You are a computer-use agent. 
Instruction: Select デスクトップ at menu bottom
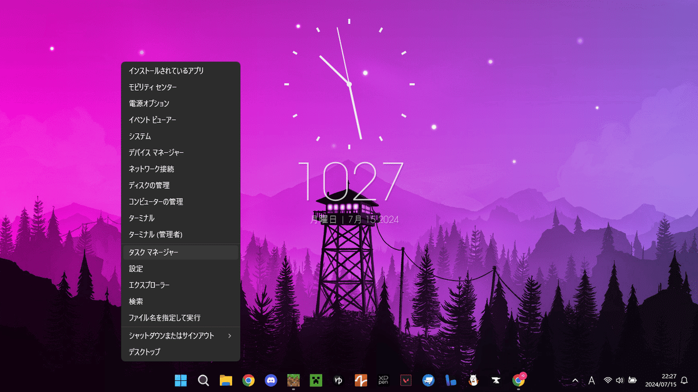point(180,352)
